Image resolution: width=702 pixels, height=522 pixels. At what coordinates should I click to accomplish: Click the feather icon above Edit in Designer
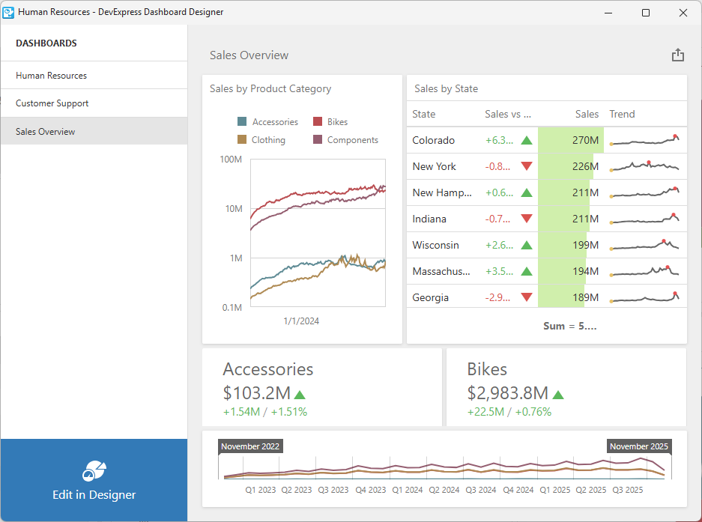[94, 469]
